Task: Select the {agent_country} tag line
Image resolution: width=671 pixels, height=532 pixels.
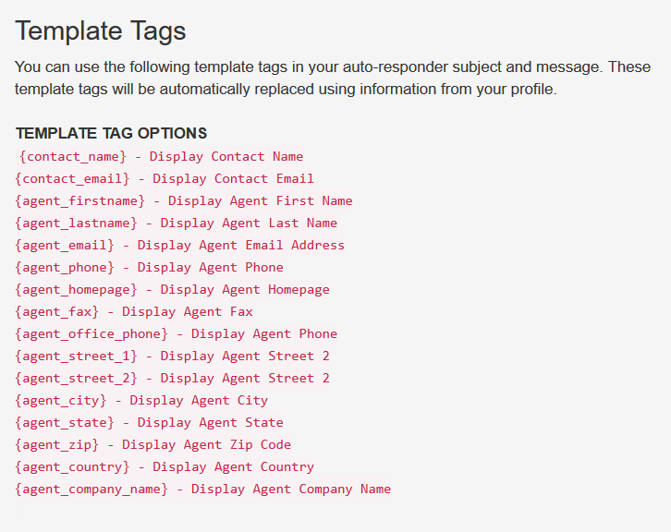Action: (165, 467)
